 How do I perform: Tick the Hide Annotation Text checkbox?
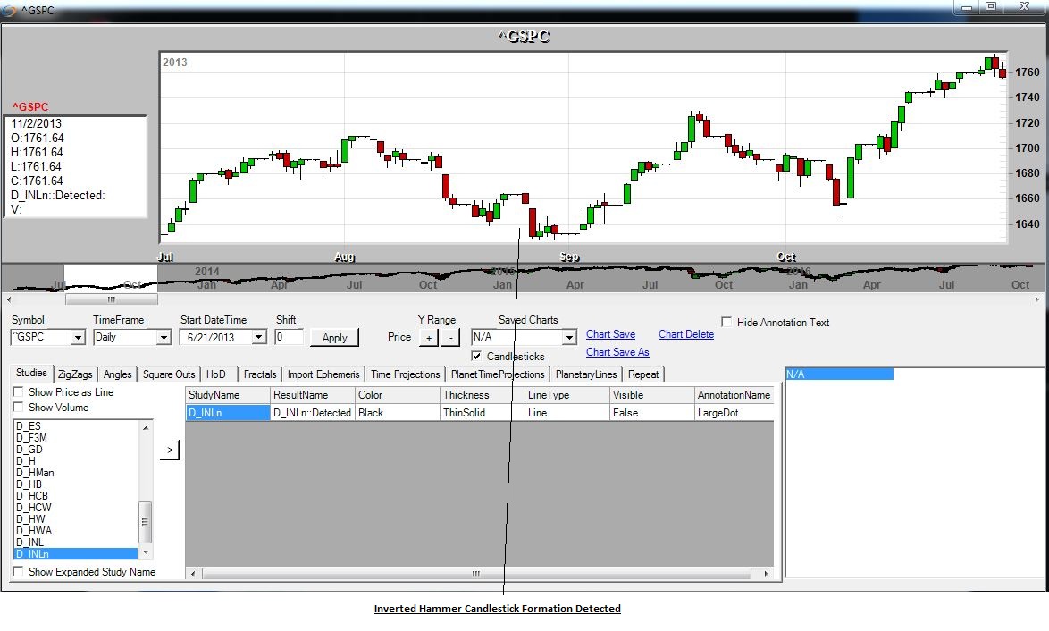tap(726, 323)
